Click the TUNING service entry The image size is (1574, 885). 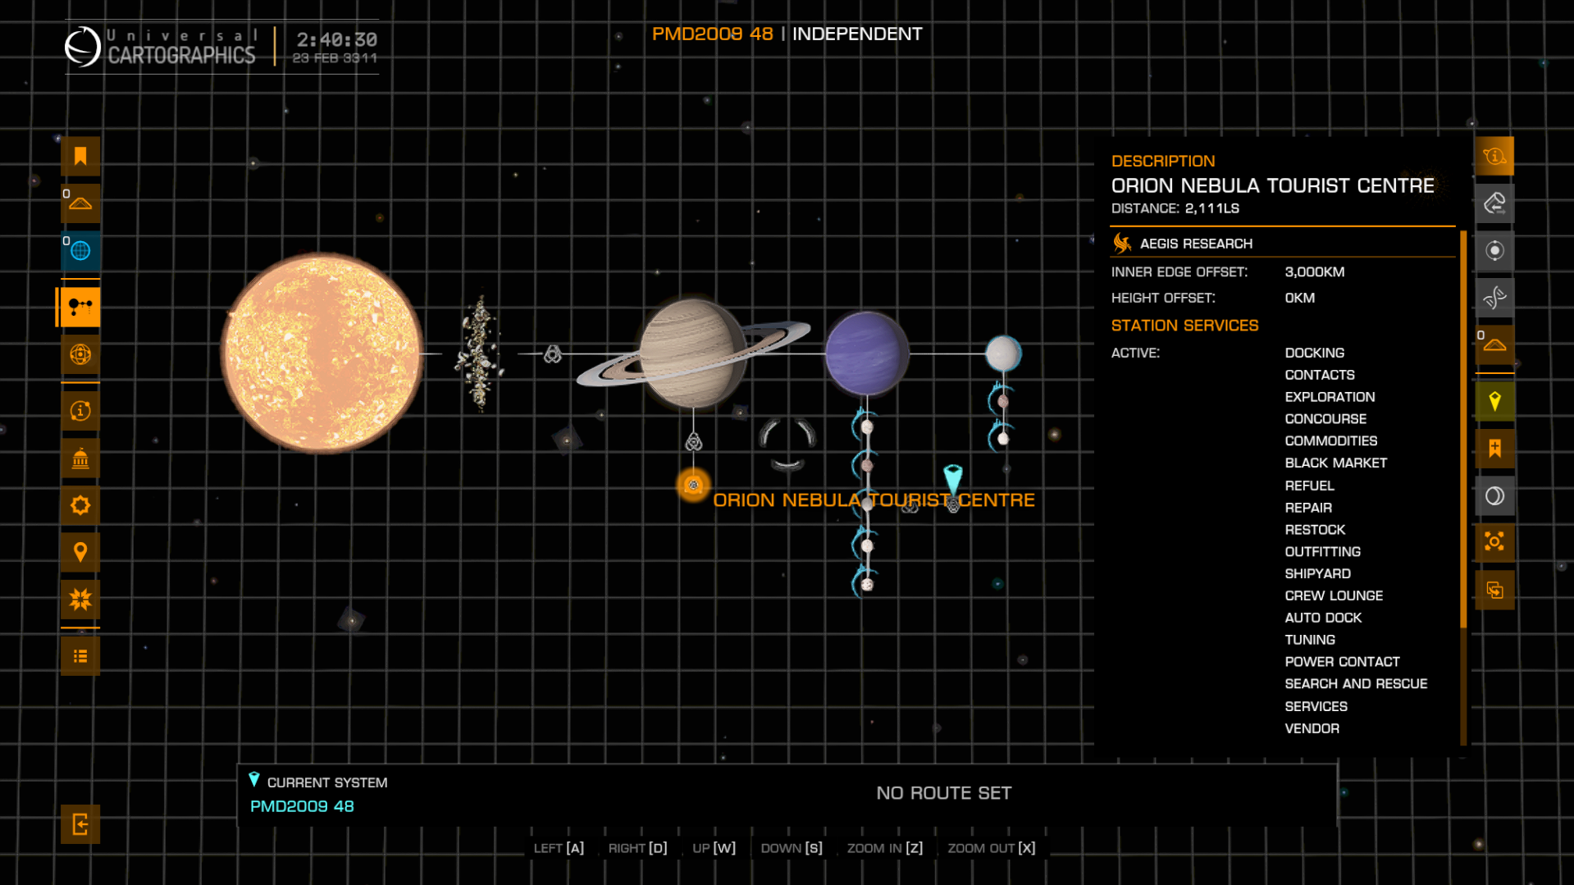(1310, 640)
